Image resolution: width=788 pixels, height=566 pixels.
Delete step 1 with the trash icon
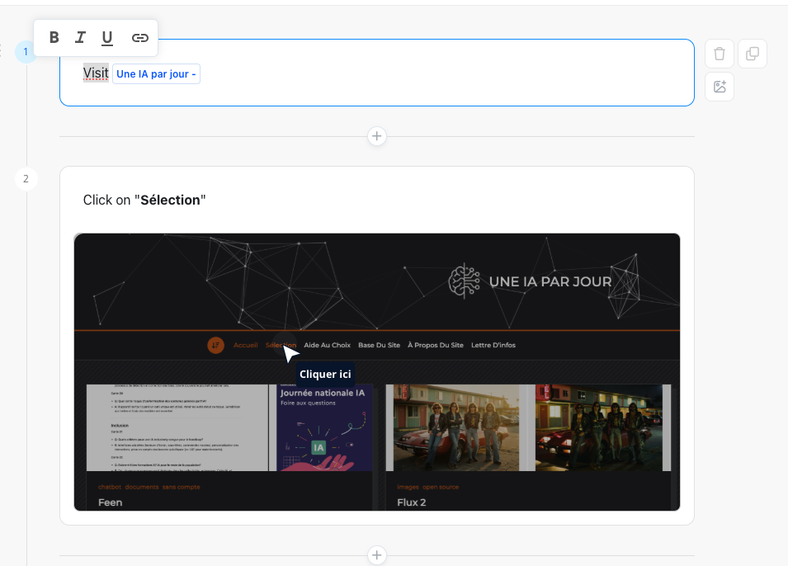[x=720, y=54]
